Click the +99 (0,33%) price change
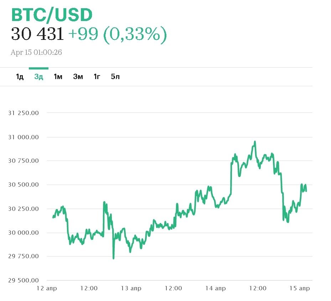 pos(117,34)
